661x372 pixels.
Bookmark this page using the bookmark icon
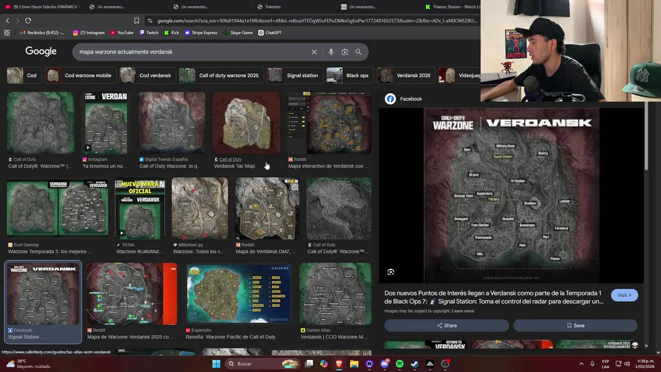[x=136, y=21]
